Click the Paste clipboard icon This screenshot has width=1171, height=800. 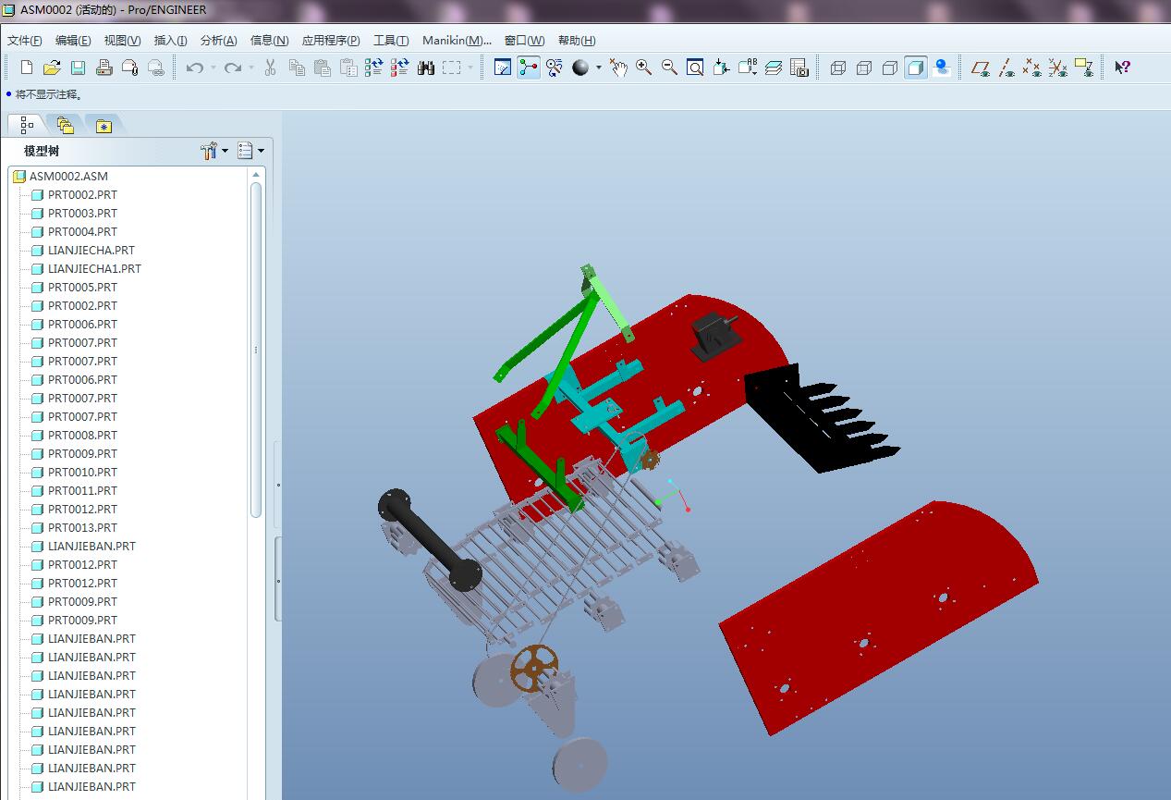point(322,68)
